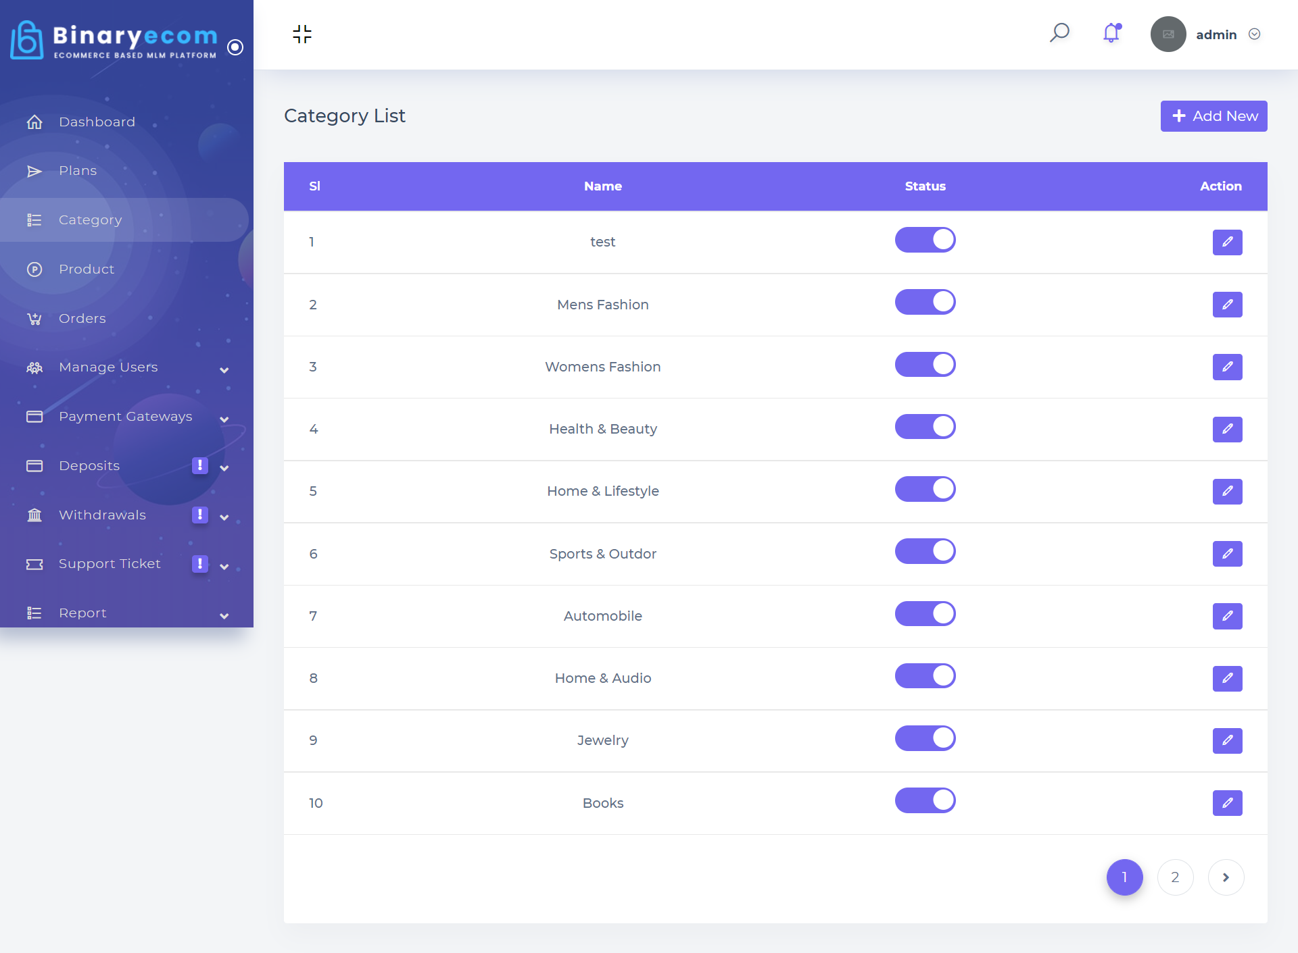This screenshot has height=953, width=1298.
Task: Disable the test category status toggle
Action: click(x=925, y=240)
